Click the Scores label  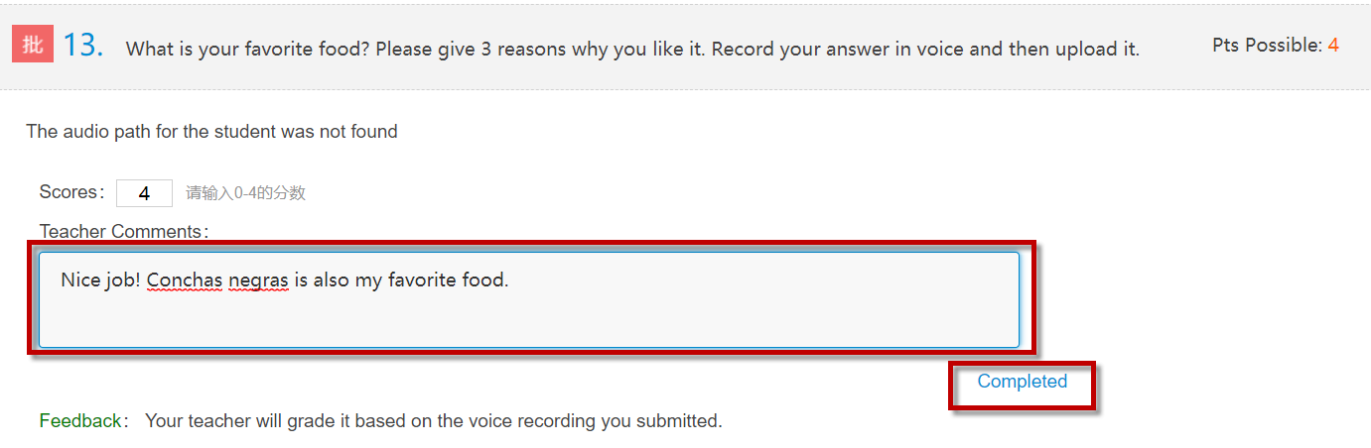(71, 192)
